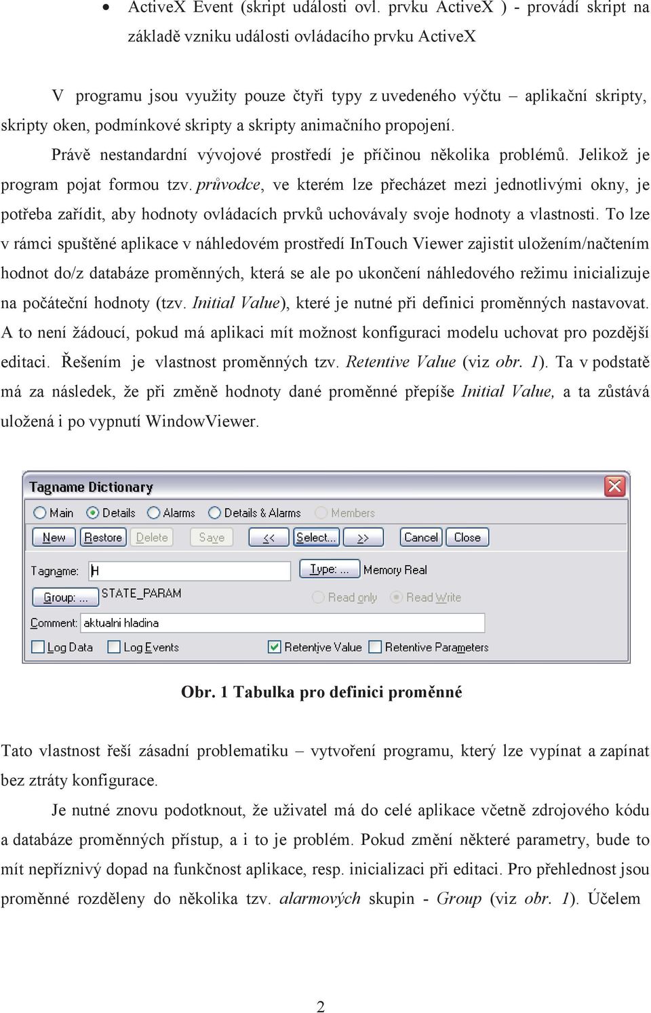The image size is (651, 1013).
Task: Open the Type: ... selection button
Action: pos(330,570)
